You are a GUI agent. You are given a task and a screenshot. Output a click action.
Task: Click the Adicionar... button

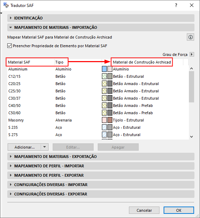[25, 147]
